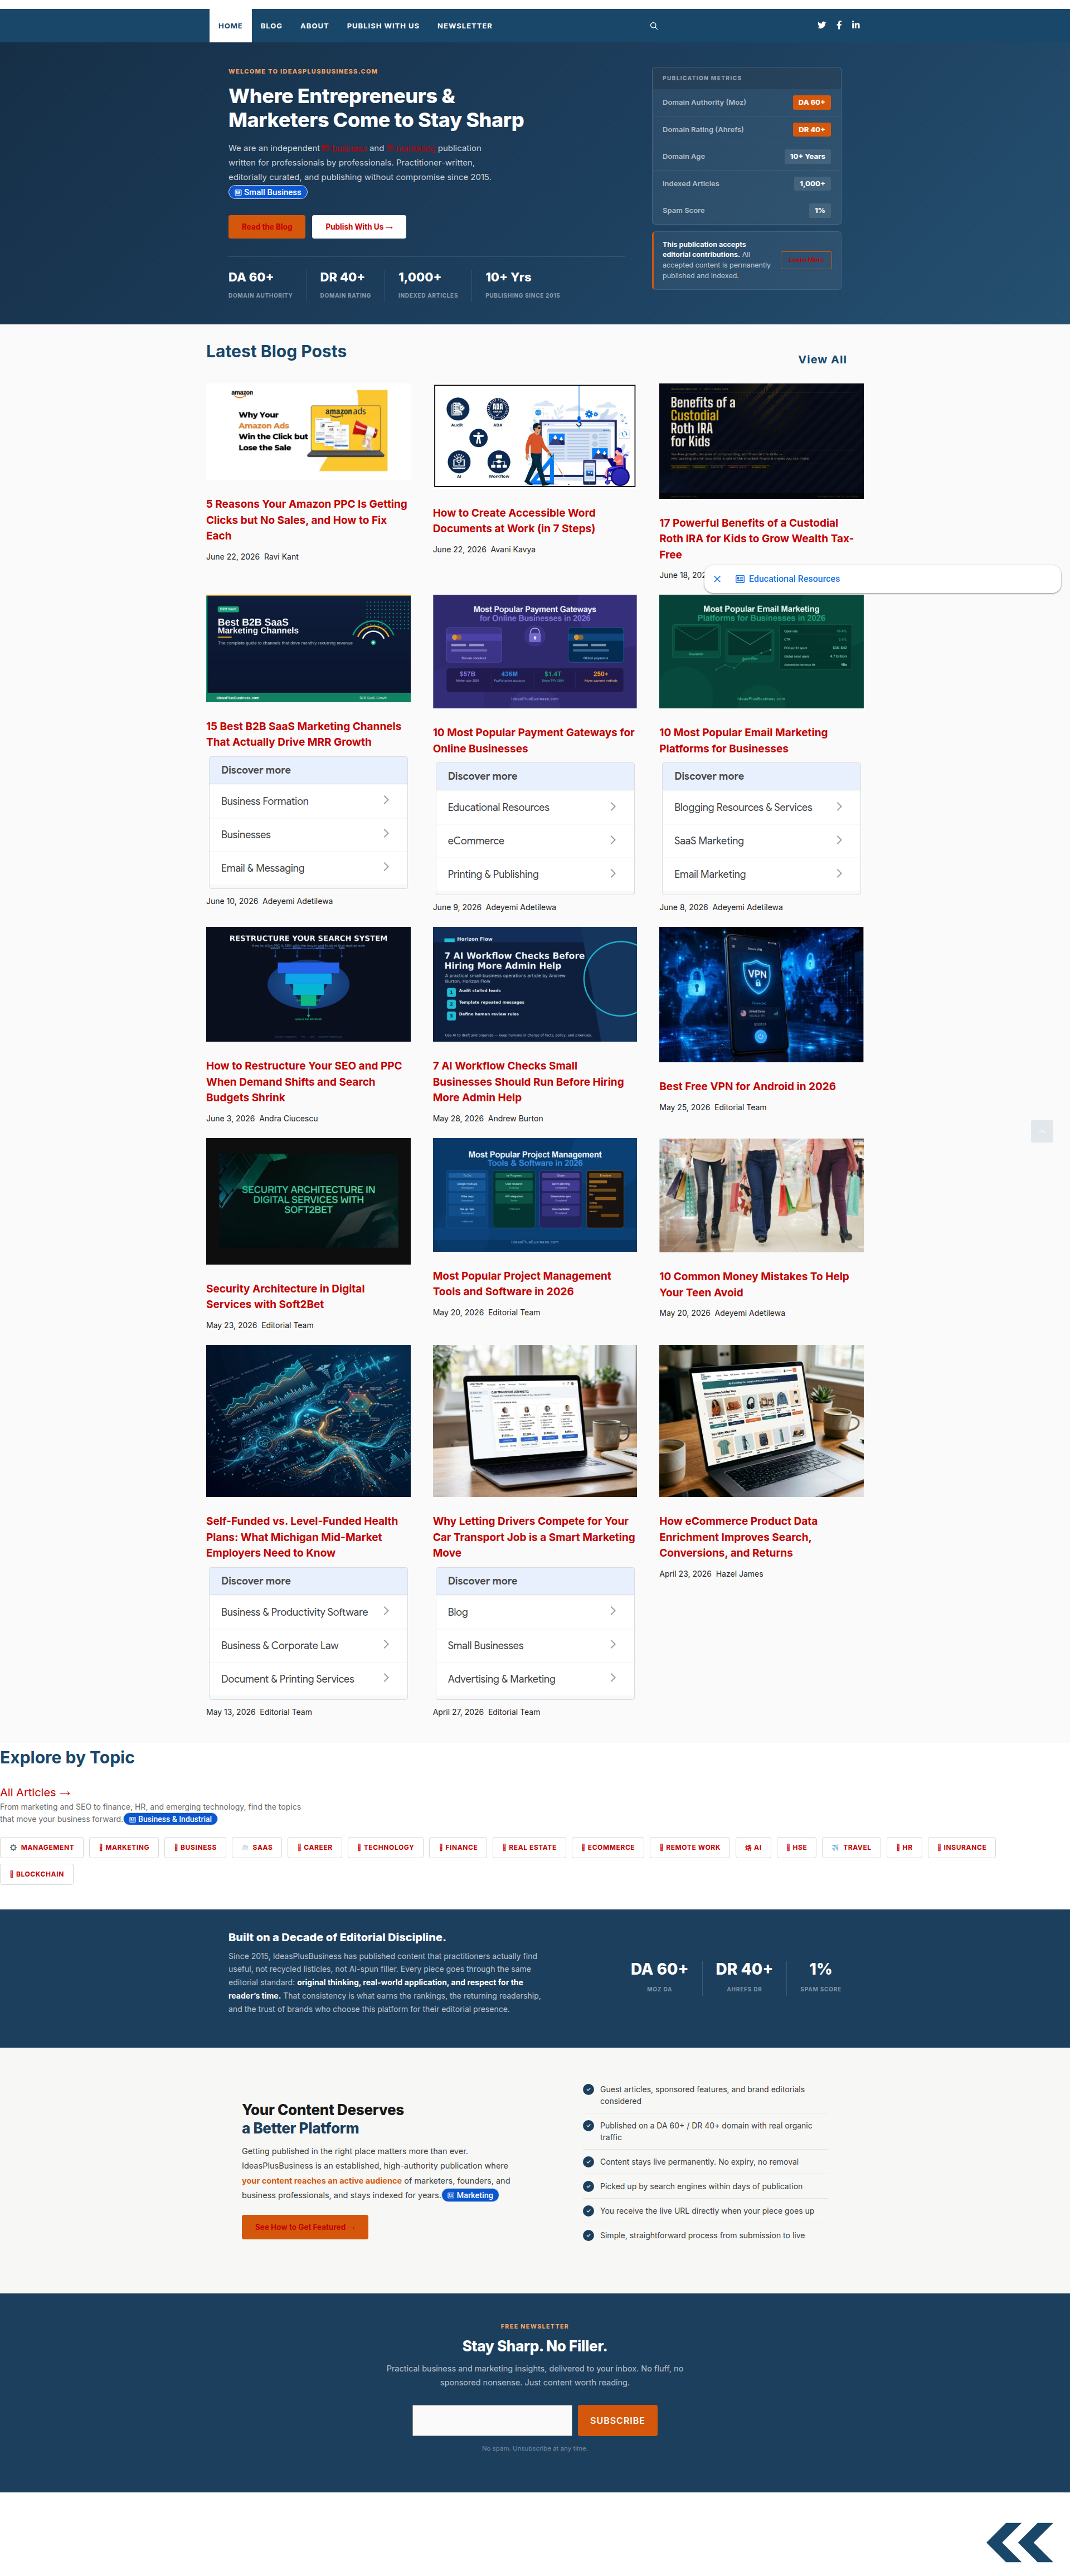This screenshot has width=1070, height=2576.
Task: Click the Ravi Kant author name
Action: tap(281, 557)
